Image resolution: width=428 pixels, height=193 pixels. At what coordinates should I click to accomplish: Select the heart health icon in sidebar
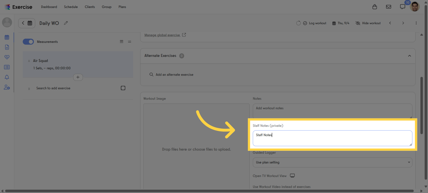(7, 57)
